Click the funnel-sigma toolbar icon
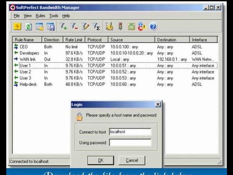The width and height of the screenshot is (233, 175). (96, 26)
